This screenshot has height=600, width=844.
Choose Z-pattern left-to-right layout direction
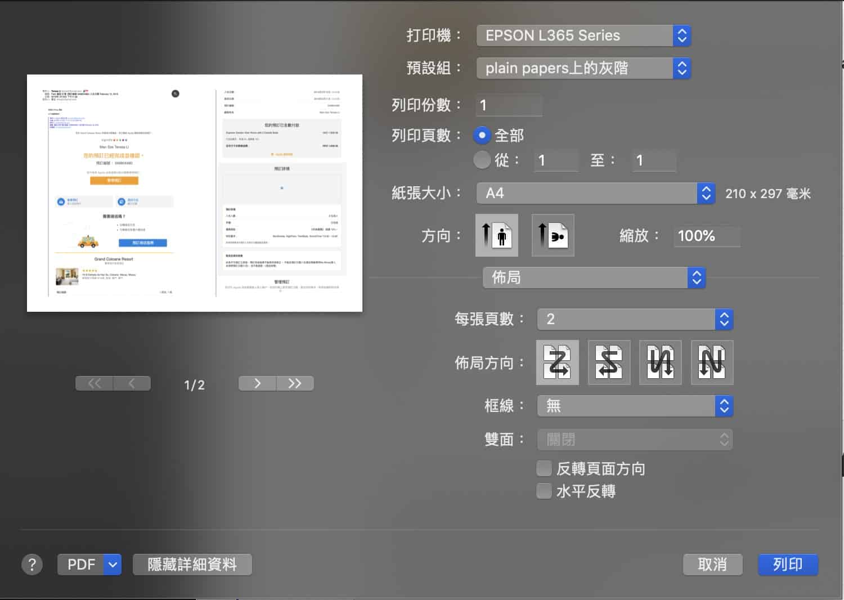click(557, 362)
